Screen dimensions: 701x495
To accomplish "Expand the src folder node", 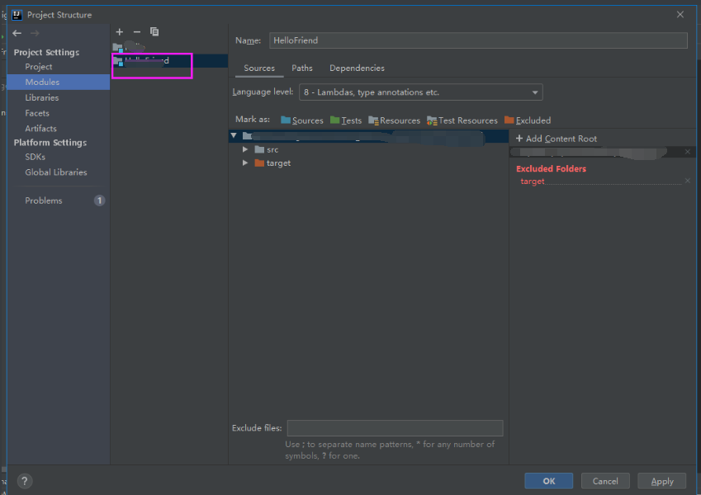I will coord(245,149).
